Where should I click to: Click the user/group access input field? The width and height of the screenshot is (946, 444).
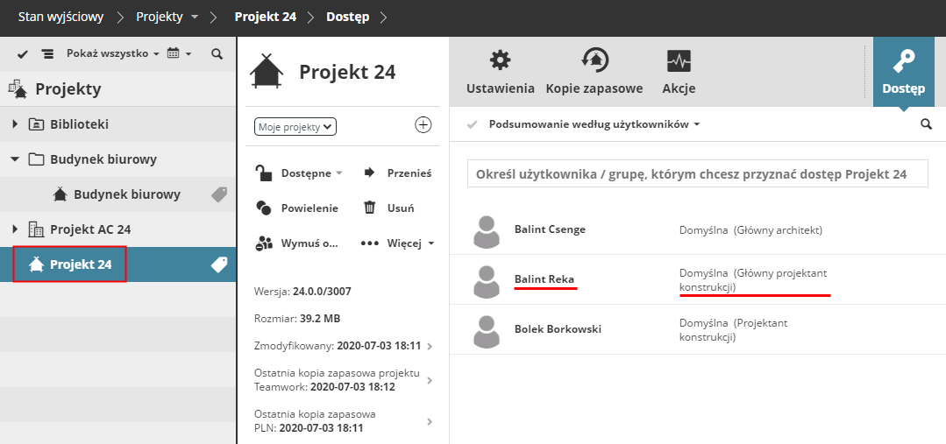pyautogui.click(x=697, y=173)
